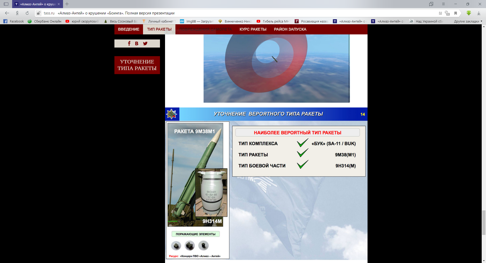Open the Над Украиной сби bookmark
Screen dimensions: 486x263
(x=426, y=21)
